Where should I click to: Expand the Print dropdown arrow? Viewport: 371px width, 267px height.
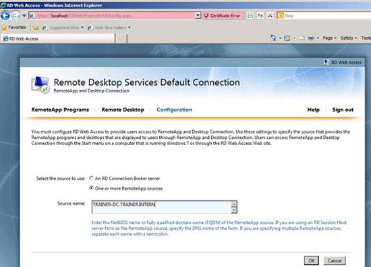318,38
